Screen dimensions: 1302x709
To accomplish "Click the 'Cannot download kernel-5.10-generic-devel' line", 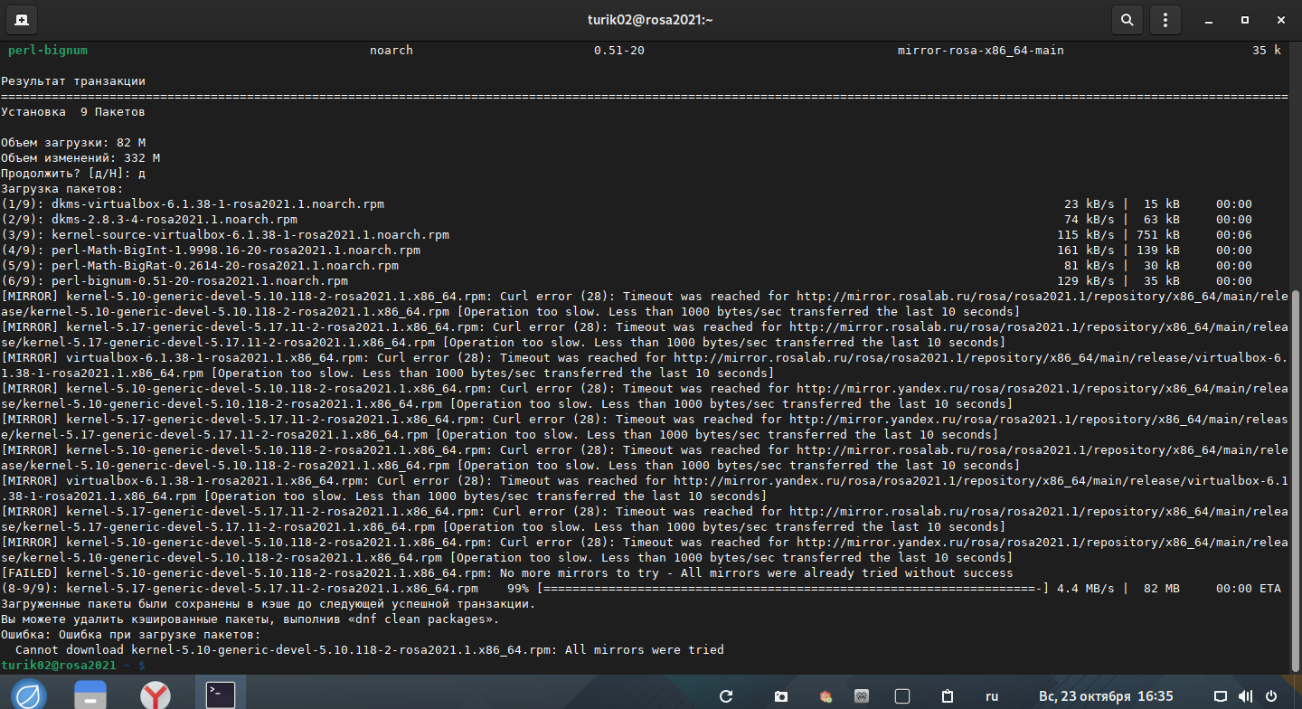I will tap(370, 649).
